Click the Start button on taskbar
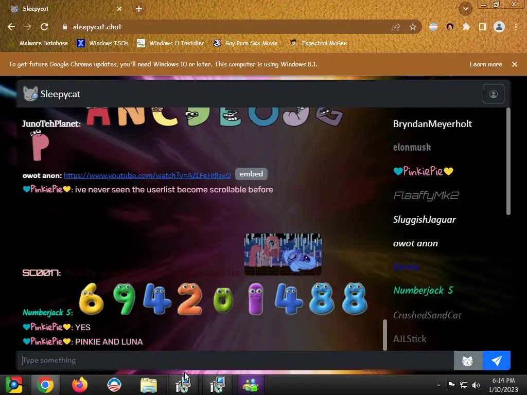The width and height of the screenshot is (527, 395). 14,385
